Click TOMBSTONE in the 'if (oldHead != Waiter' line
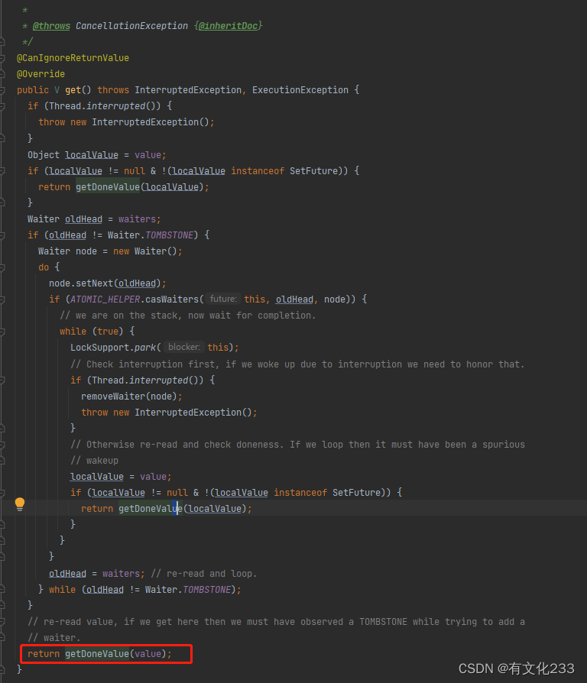587x683 pixels. (169, 235)
